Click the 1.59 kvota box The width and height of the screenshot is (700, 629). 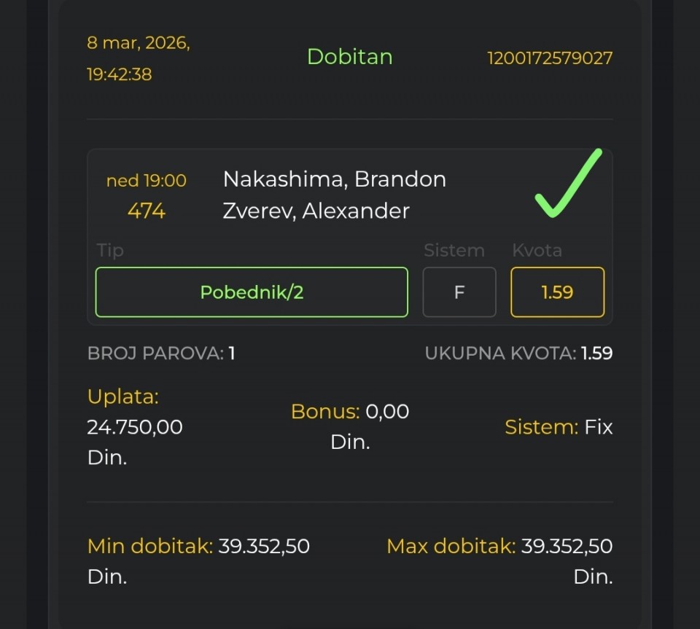557,292
